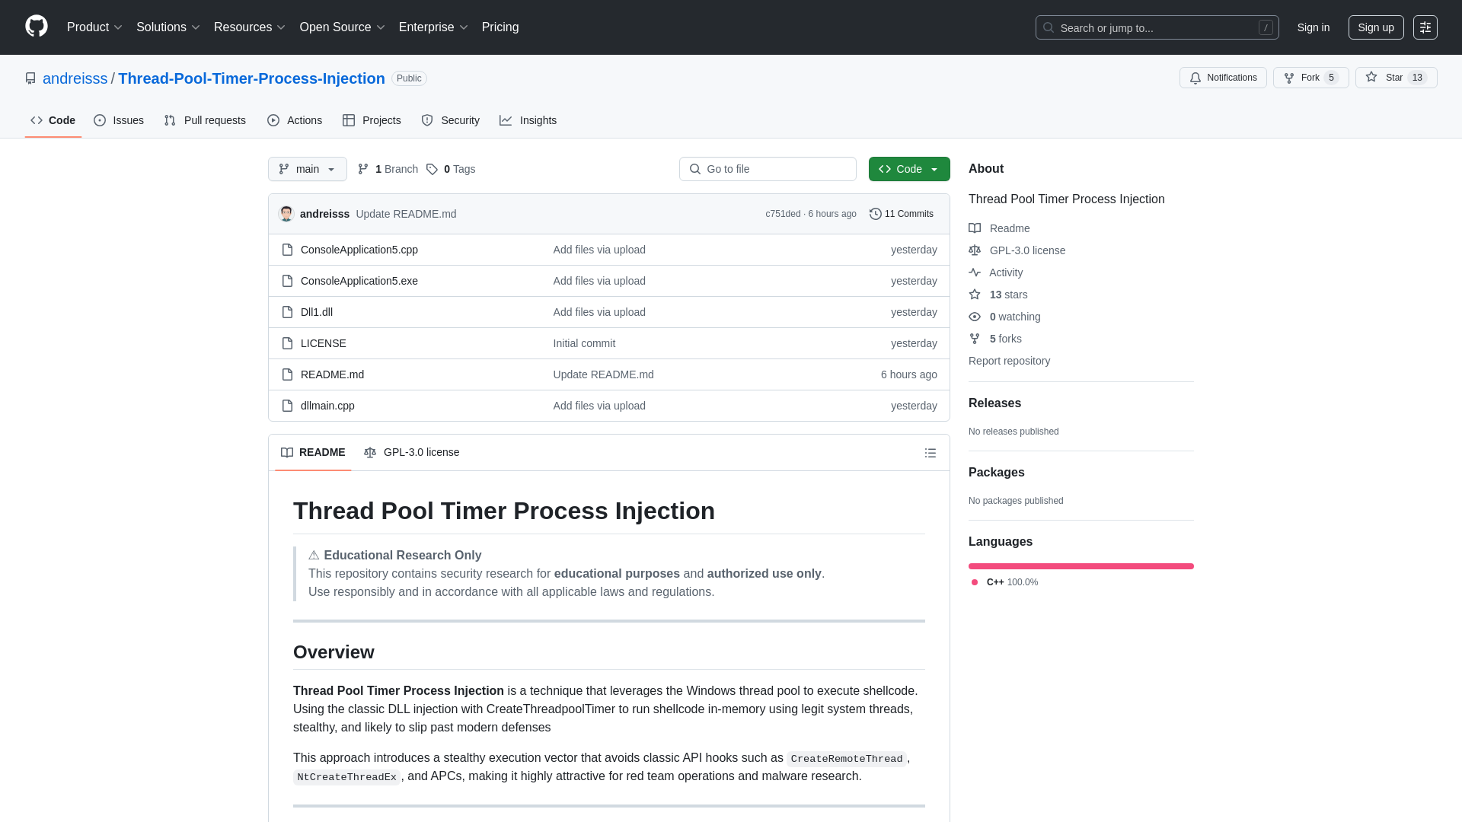1462x822 pixels.
Task: Open the Pull requests tab
Action: pyautogui.click(x=205, y=120)
